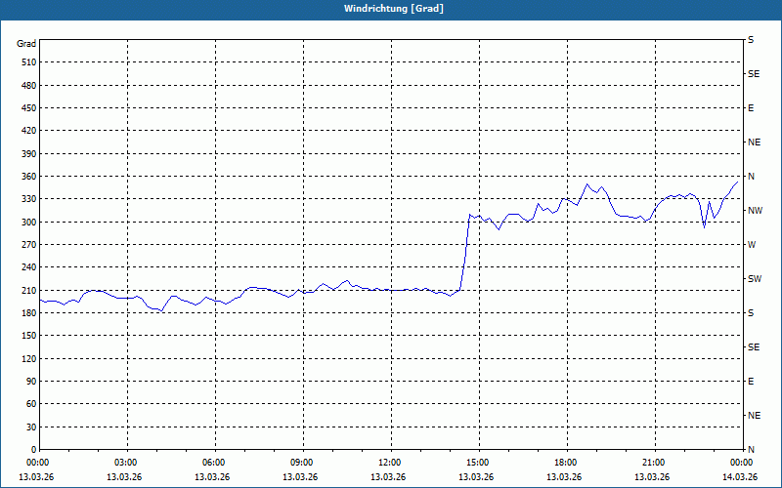
Task: Click the 30 y-axis label
Action: coord(31,427)
